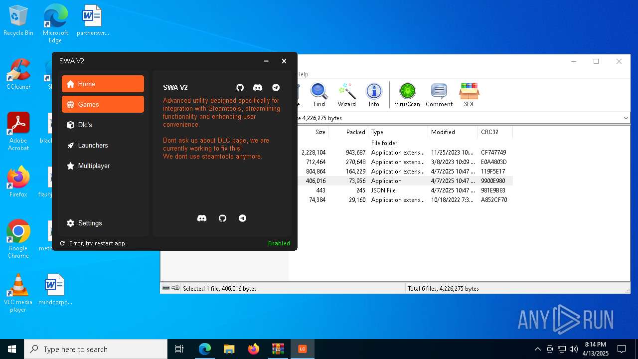Screen dimensions: 638x359
Task: Sort WinRAR list by Modified column
Action: pos(453,132)
